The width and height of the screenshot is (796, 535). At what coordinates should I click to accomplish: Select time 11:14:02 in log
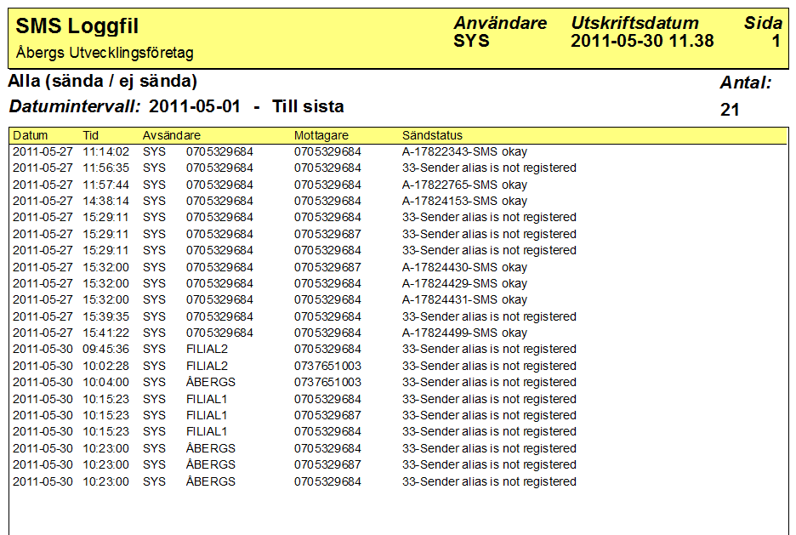106,151
